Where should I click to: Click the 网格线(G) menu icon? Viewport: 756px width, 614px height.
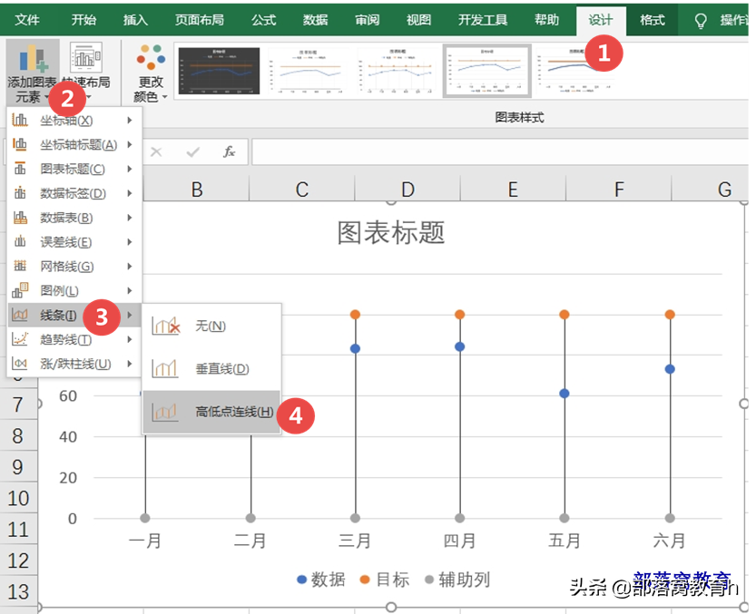[20, 266]
